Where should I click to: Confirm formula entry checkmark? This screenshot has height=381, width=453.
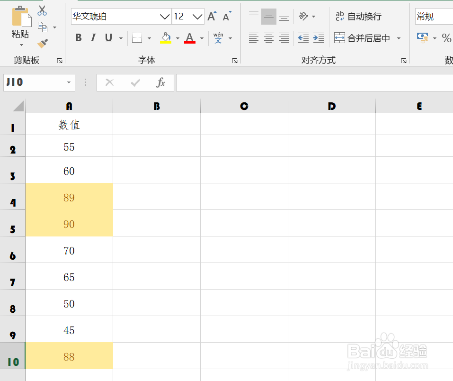tap(135, 83)
